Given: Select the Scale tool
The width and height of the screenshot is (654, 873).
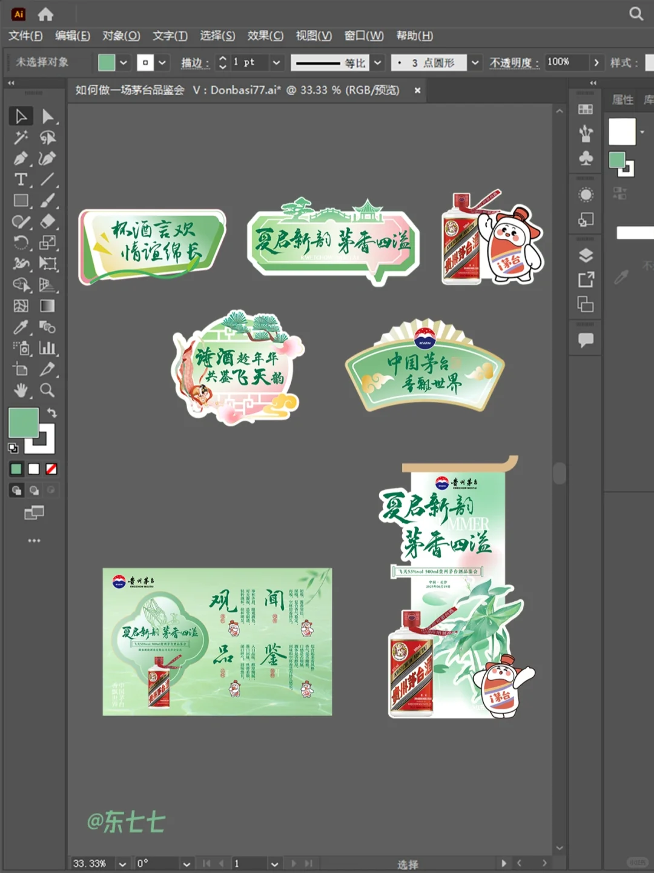Looking at the screenshot, I should (x=47, y=242).
